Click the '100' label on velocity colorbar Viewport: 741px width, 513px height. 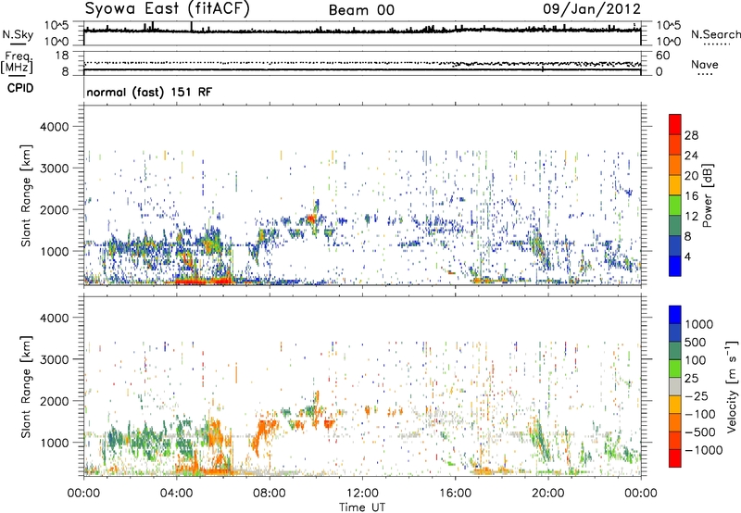coord(696,360)
